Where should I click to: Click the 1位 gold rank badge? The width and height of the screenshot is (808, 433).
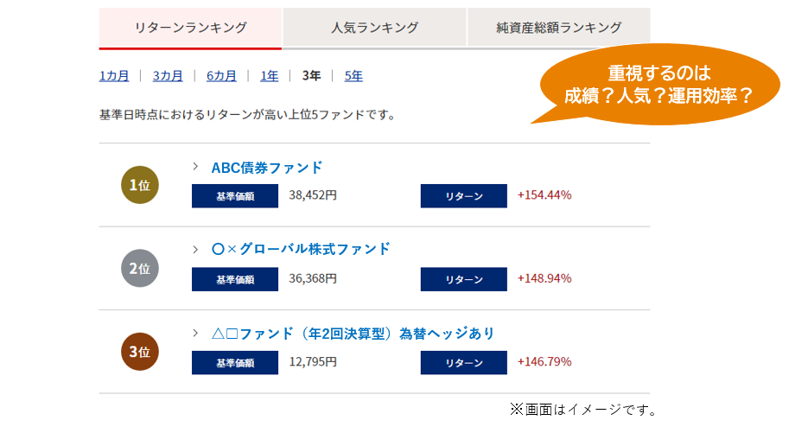point(140,185)
